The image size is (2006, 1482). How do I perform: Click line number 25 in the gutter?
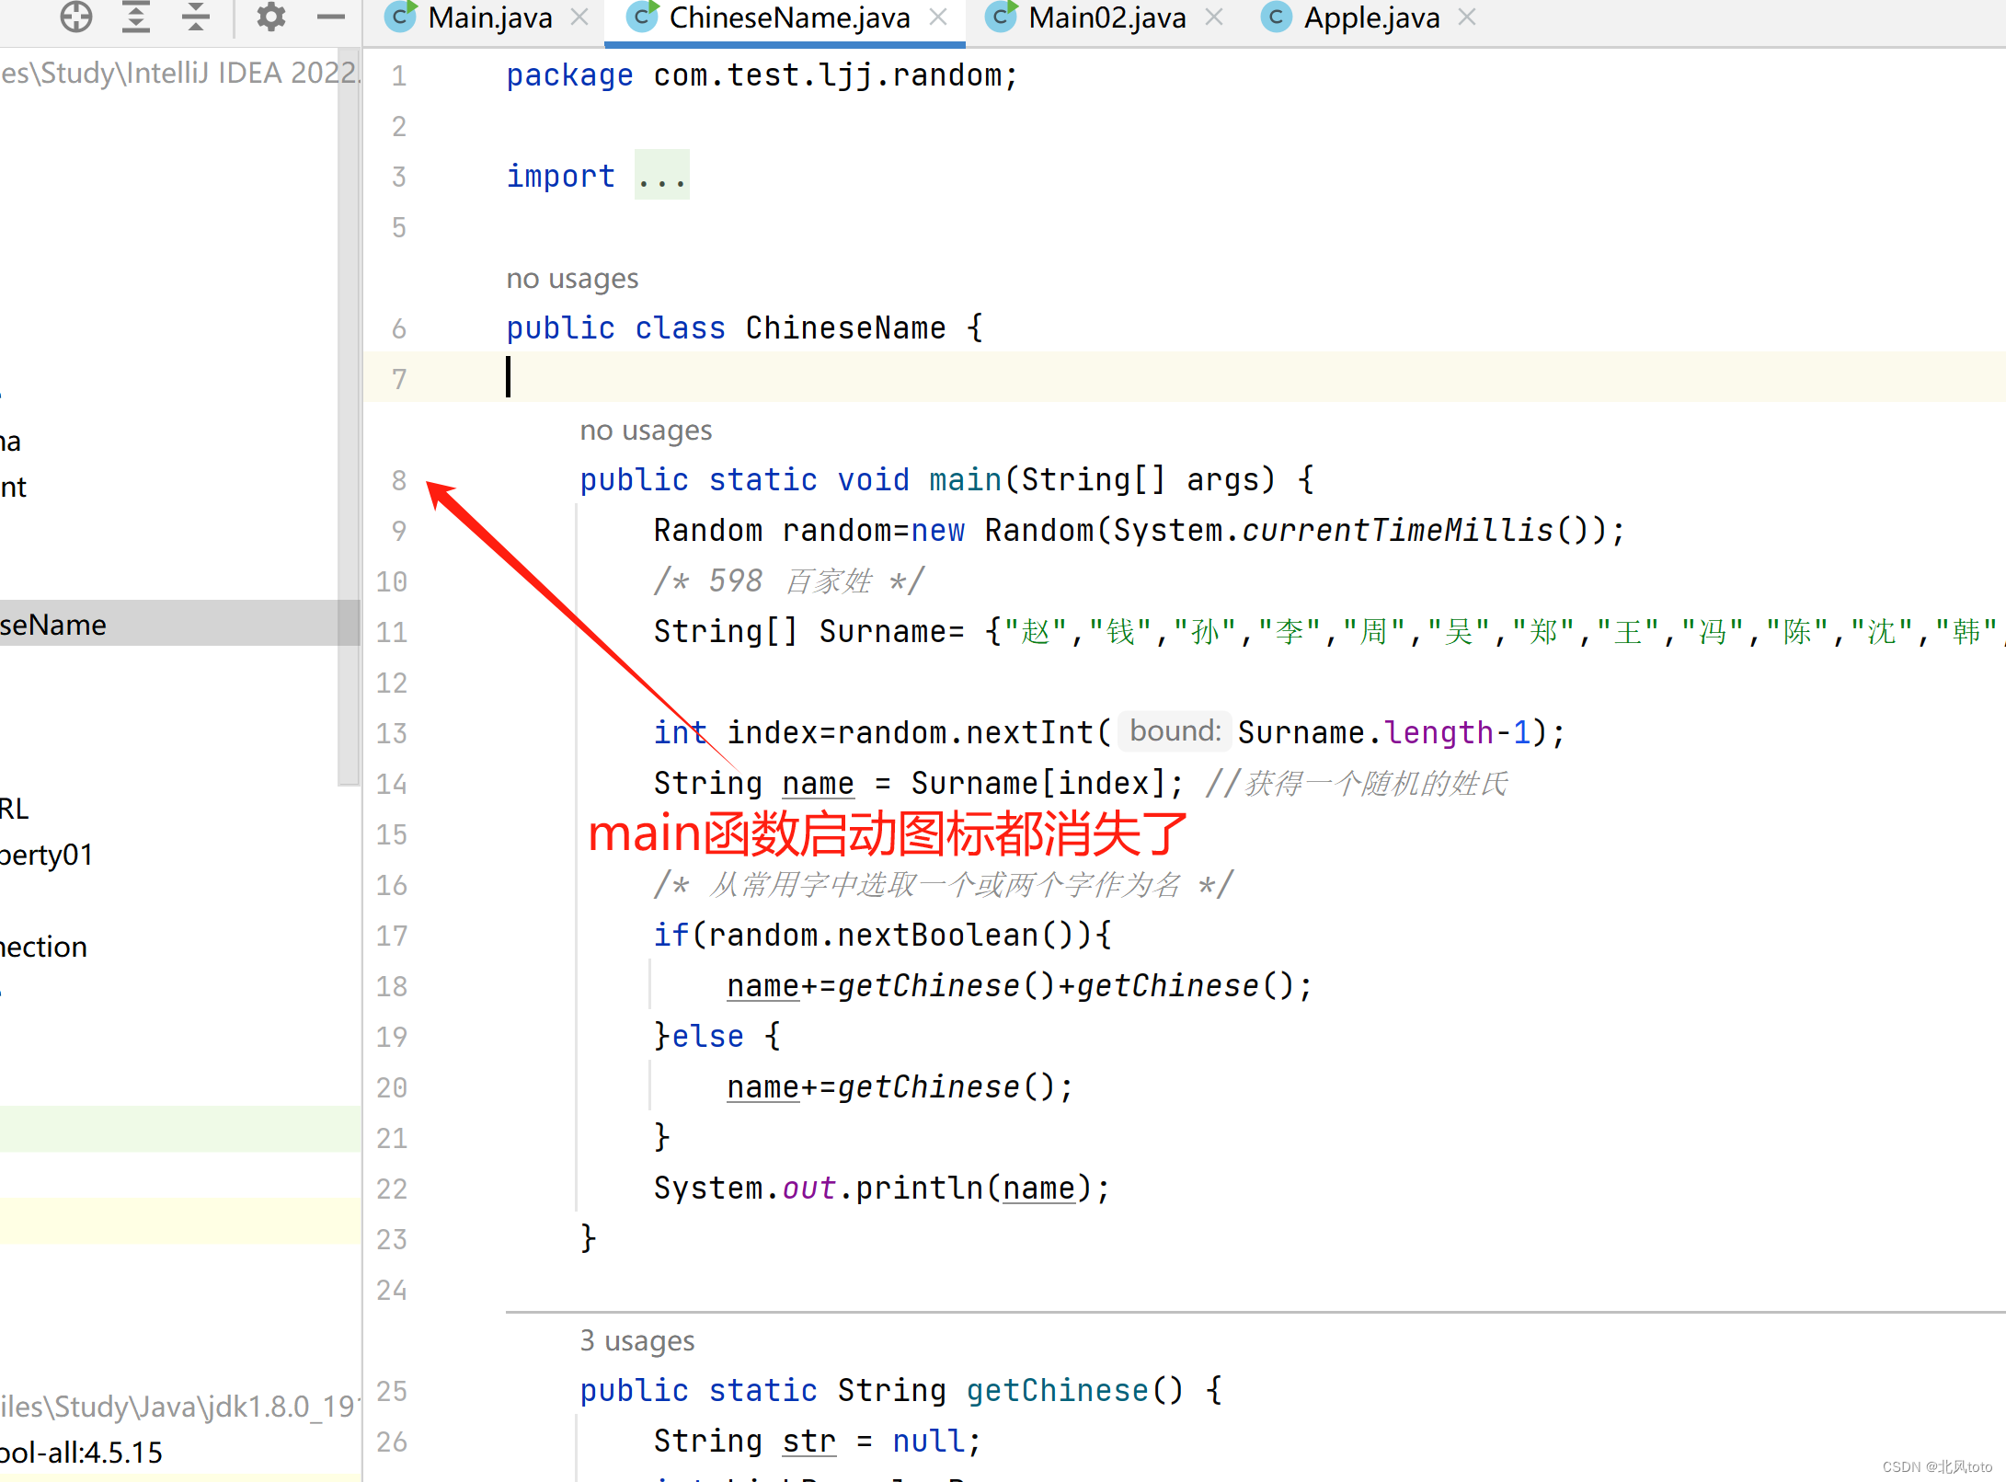pos(391,1391)
